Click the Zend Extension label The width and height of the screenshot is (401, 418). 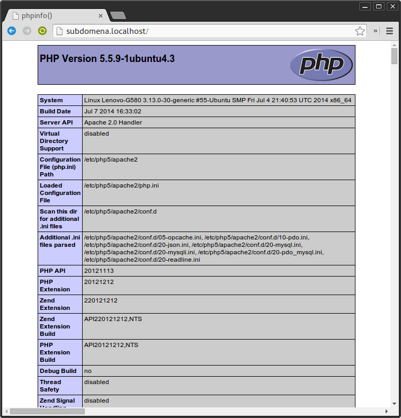[55, 304]
